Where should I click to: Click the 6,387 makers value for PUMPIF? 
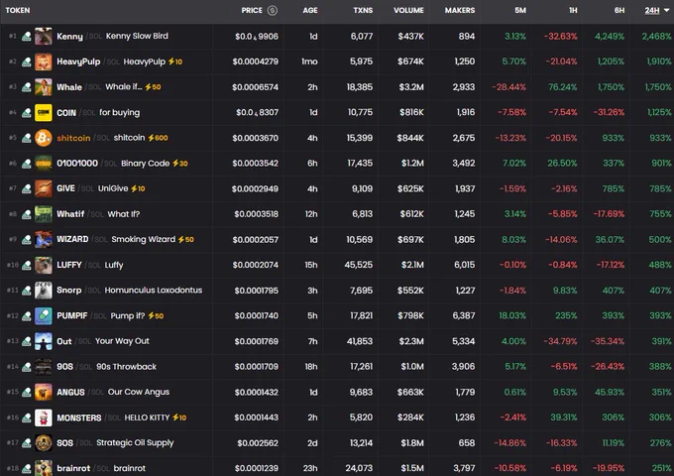[x=464, y=316]
